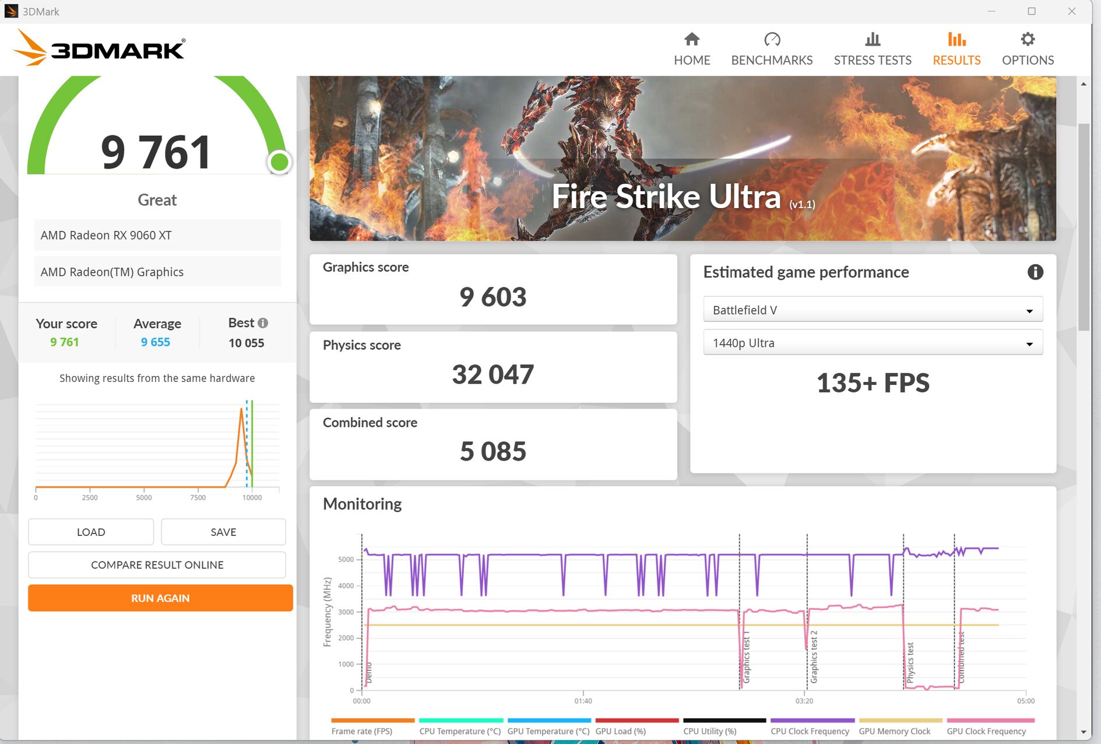Click the Combined score value 5 085
Image resolution: width=1101 pixels, height=744 pixels.
pyautogui.click(x=493, y=451)
